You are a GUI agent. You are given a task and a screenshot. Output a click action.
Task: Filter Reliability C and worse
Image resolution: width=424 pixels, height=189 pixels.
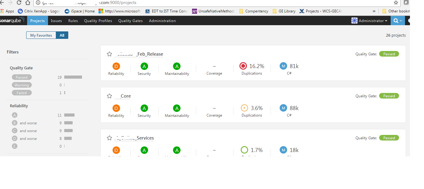click(x=24, y=131)
